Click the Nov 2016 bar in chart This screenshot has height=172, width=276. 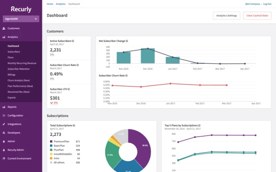tap(124, 57)
